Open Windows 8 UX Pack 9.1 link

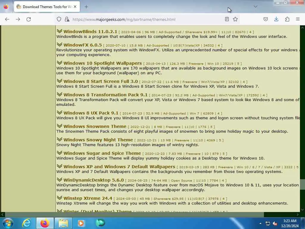[x=91, y=113]
